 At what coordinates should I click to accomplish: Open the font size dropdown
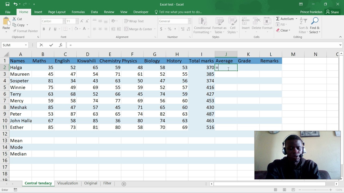pos(77,21)
